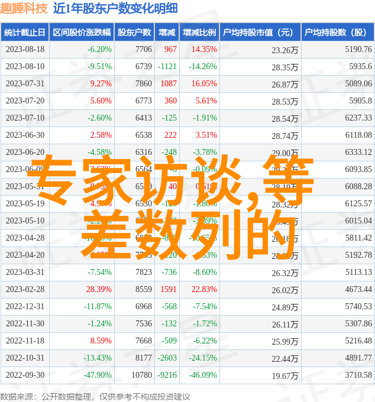Click average shares cell 5935.6

360,66
